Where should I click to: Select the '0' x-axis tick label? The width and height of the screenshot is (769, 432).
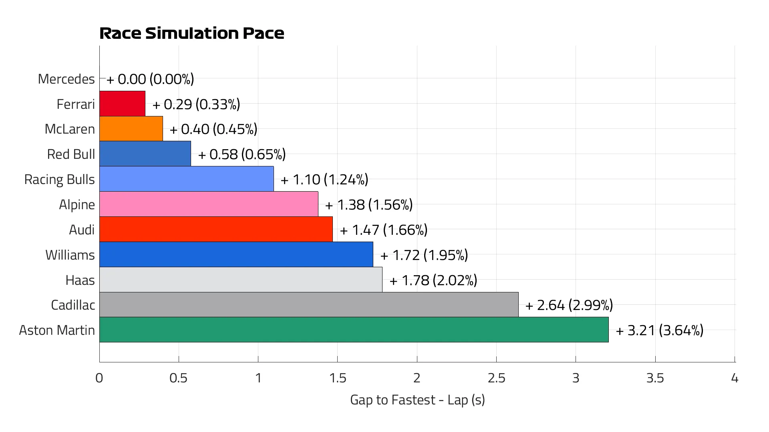pyautogui.click(x=99, y=378)
